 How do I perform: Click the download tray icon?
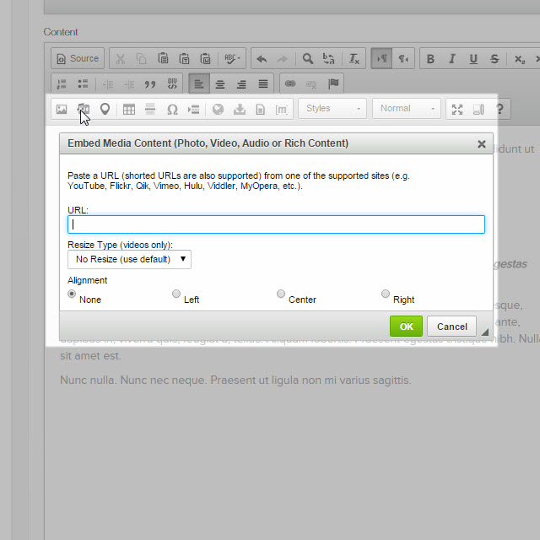coord(240,109)
